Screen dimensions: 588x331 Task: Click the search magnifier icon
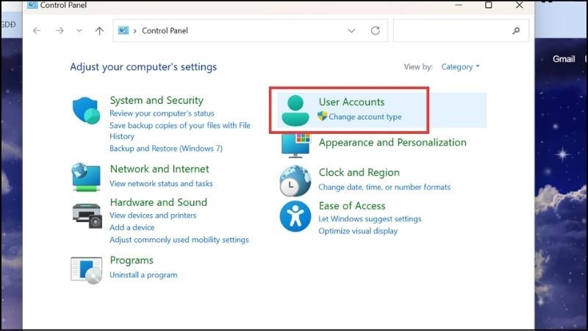[x=517, y=30]
